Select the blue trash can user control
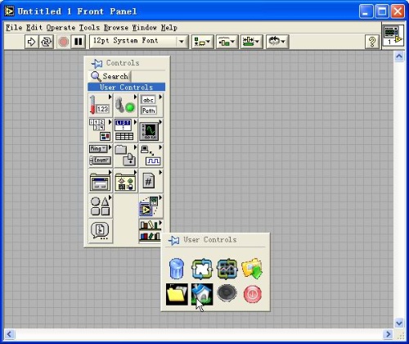Image resolution: width=409 pixels, height=344 pixels. coord(177,269)
